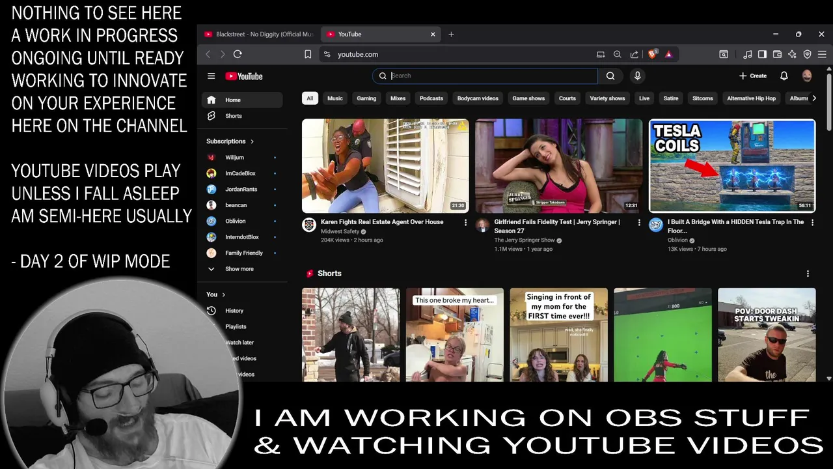Select the Gaming filter chip
Screen dimensions: 833x469
click(x=366, y=98)
